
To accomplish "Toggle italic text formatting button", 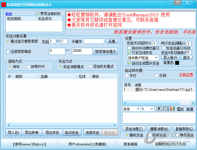I will pyautogui.click(x=163, y=109).
